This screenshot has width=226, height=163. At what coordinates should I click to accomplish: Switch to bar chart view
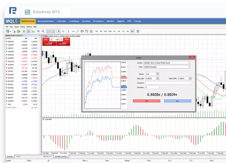[x=24, y=31]
